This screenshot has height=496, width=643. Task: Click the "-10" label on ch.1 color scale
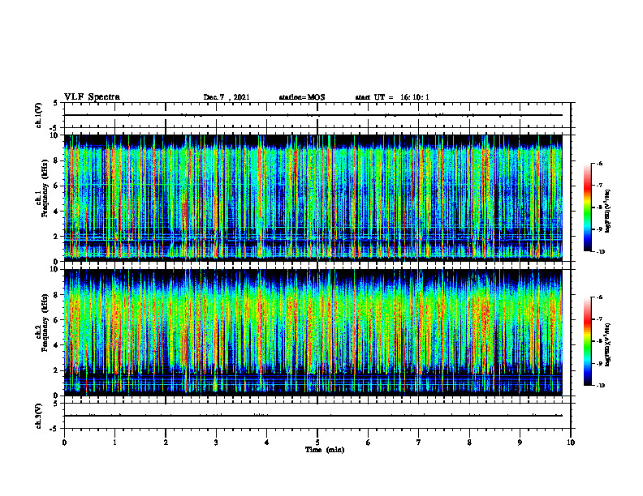pyautogui.click(x=600, y=252)
